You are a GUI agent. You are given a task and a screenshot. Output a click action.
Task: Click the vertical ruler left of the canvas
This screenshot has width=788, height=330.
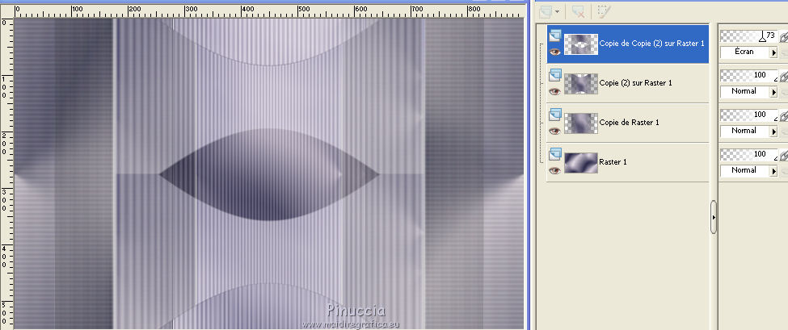point(6,173)
